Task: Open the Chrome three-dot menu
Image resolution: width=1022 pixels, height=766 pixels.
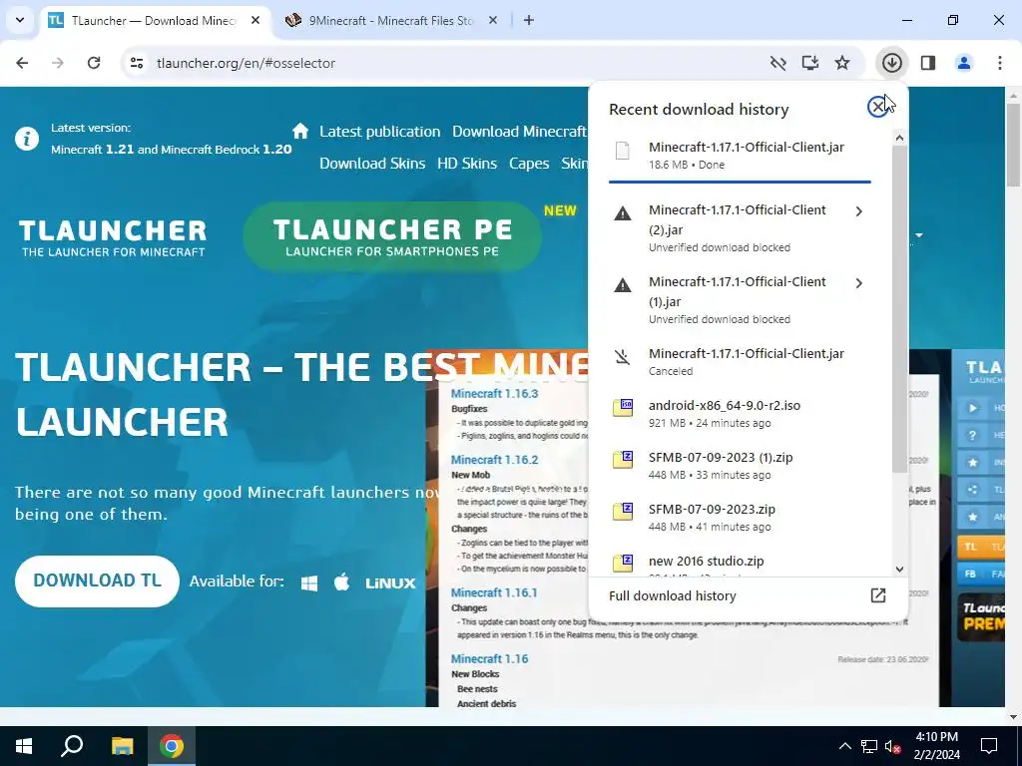Action: pyautogui.click(x=999, y=63)
